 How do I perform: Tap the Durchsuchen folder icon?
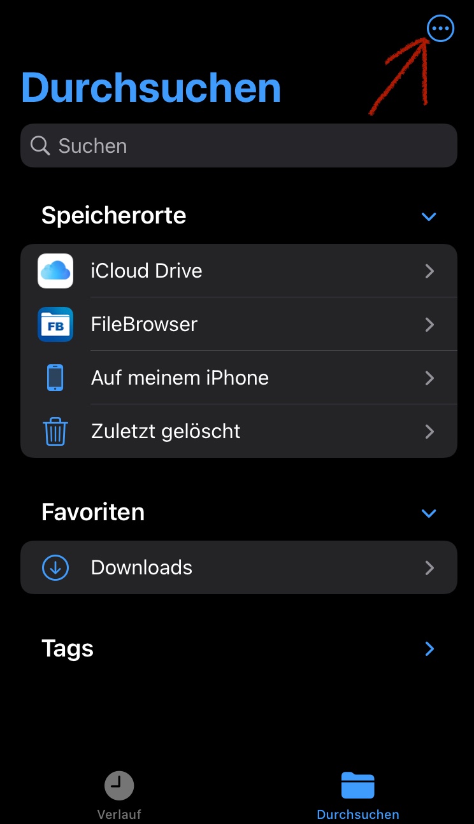click(357, 785)
